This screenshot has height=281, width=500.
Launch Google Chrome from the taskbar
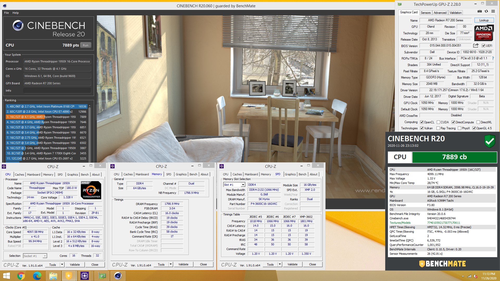point(21,276)
